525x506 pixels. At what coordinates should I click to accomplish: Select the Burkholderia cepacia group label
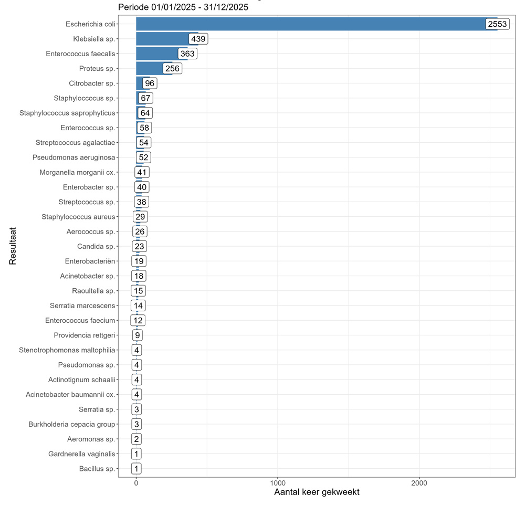(72, 424)
